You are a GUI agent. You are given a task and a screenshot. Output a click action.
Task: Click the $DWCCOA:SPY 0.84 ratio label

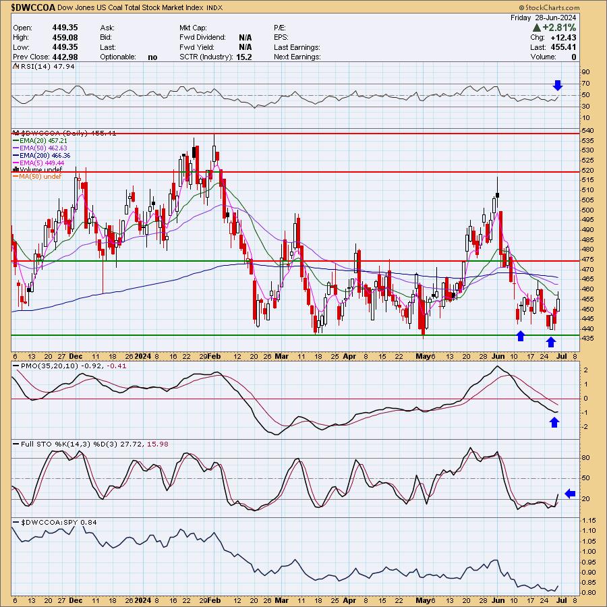pyautogui.click(x=59, y=522)
